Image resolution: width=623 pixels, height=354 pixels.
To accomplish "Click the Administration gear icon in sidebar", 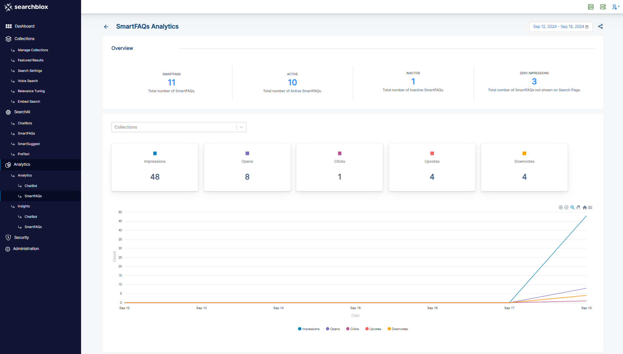I will coord(8,249).
